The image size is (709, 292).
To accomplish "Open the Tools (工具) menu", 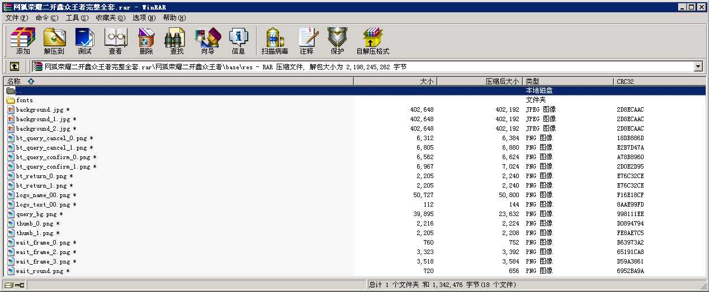I will click(x=77, y=18).
